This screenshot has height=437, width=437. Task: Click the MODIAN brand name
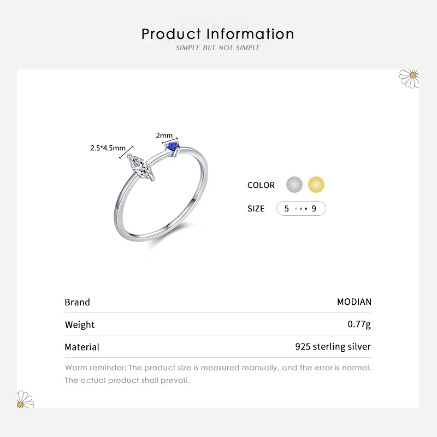click(x=354, y=302)
